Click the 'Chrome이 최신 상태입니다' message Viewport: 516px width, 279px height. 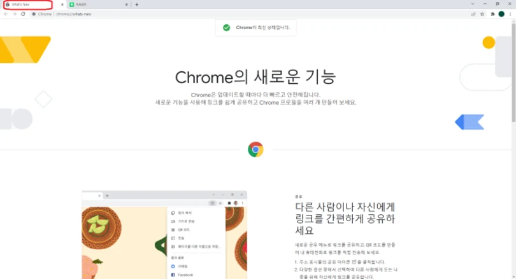(x=262, y=27)
